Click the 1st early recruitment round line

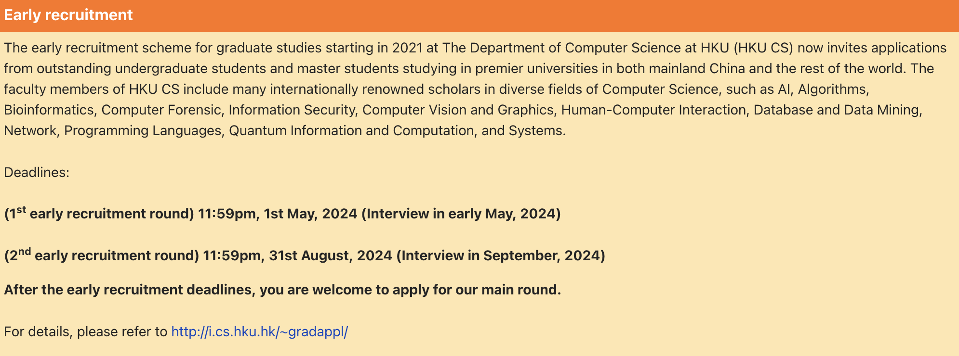282,213
